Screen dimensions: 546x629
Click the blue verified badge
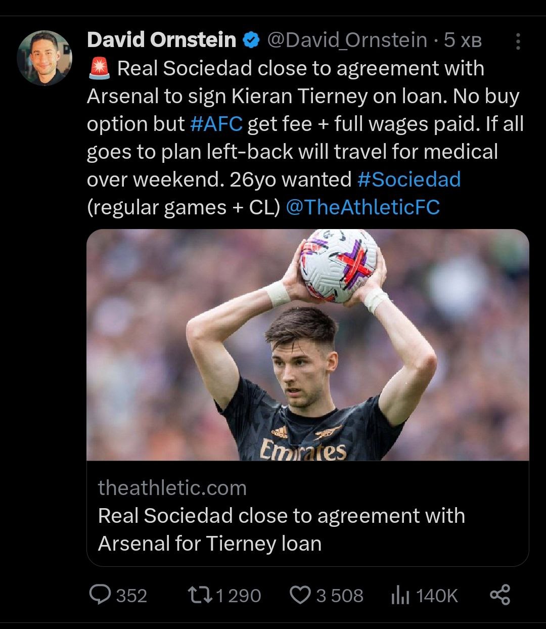click(251, 40)
